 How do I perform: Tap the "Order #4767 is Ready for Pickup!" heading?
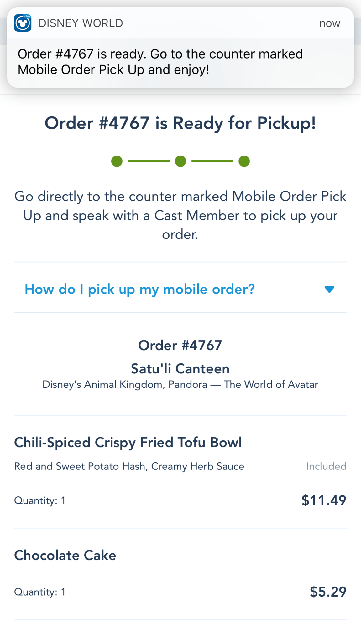(x=180, y=123)
